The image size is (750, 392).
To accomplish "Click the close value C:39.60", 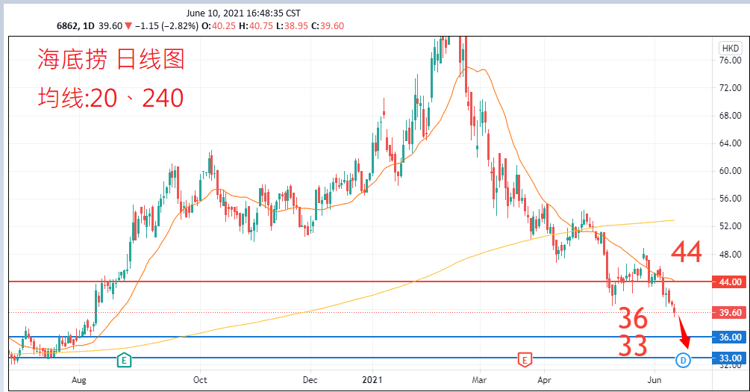I will pos(328,26).
